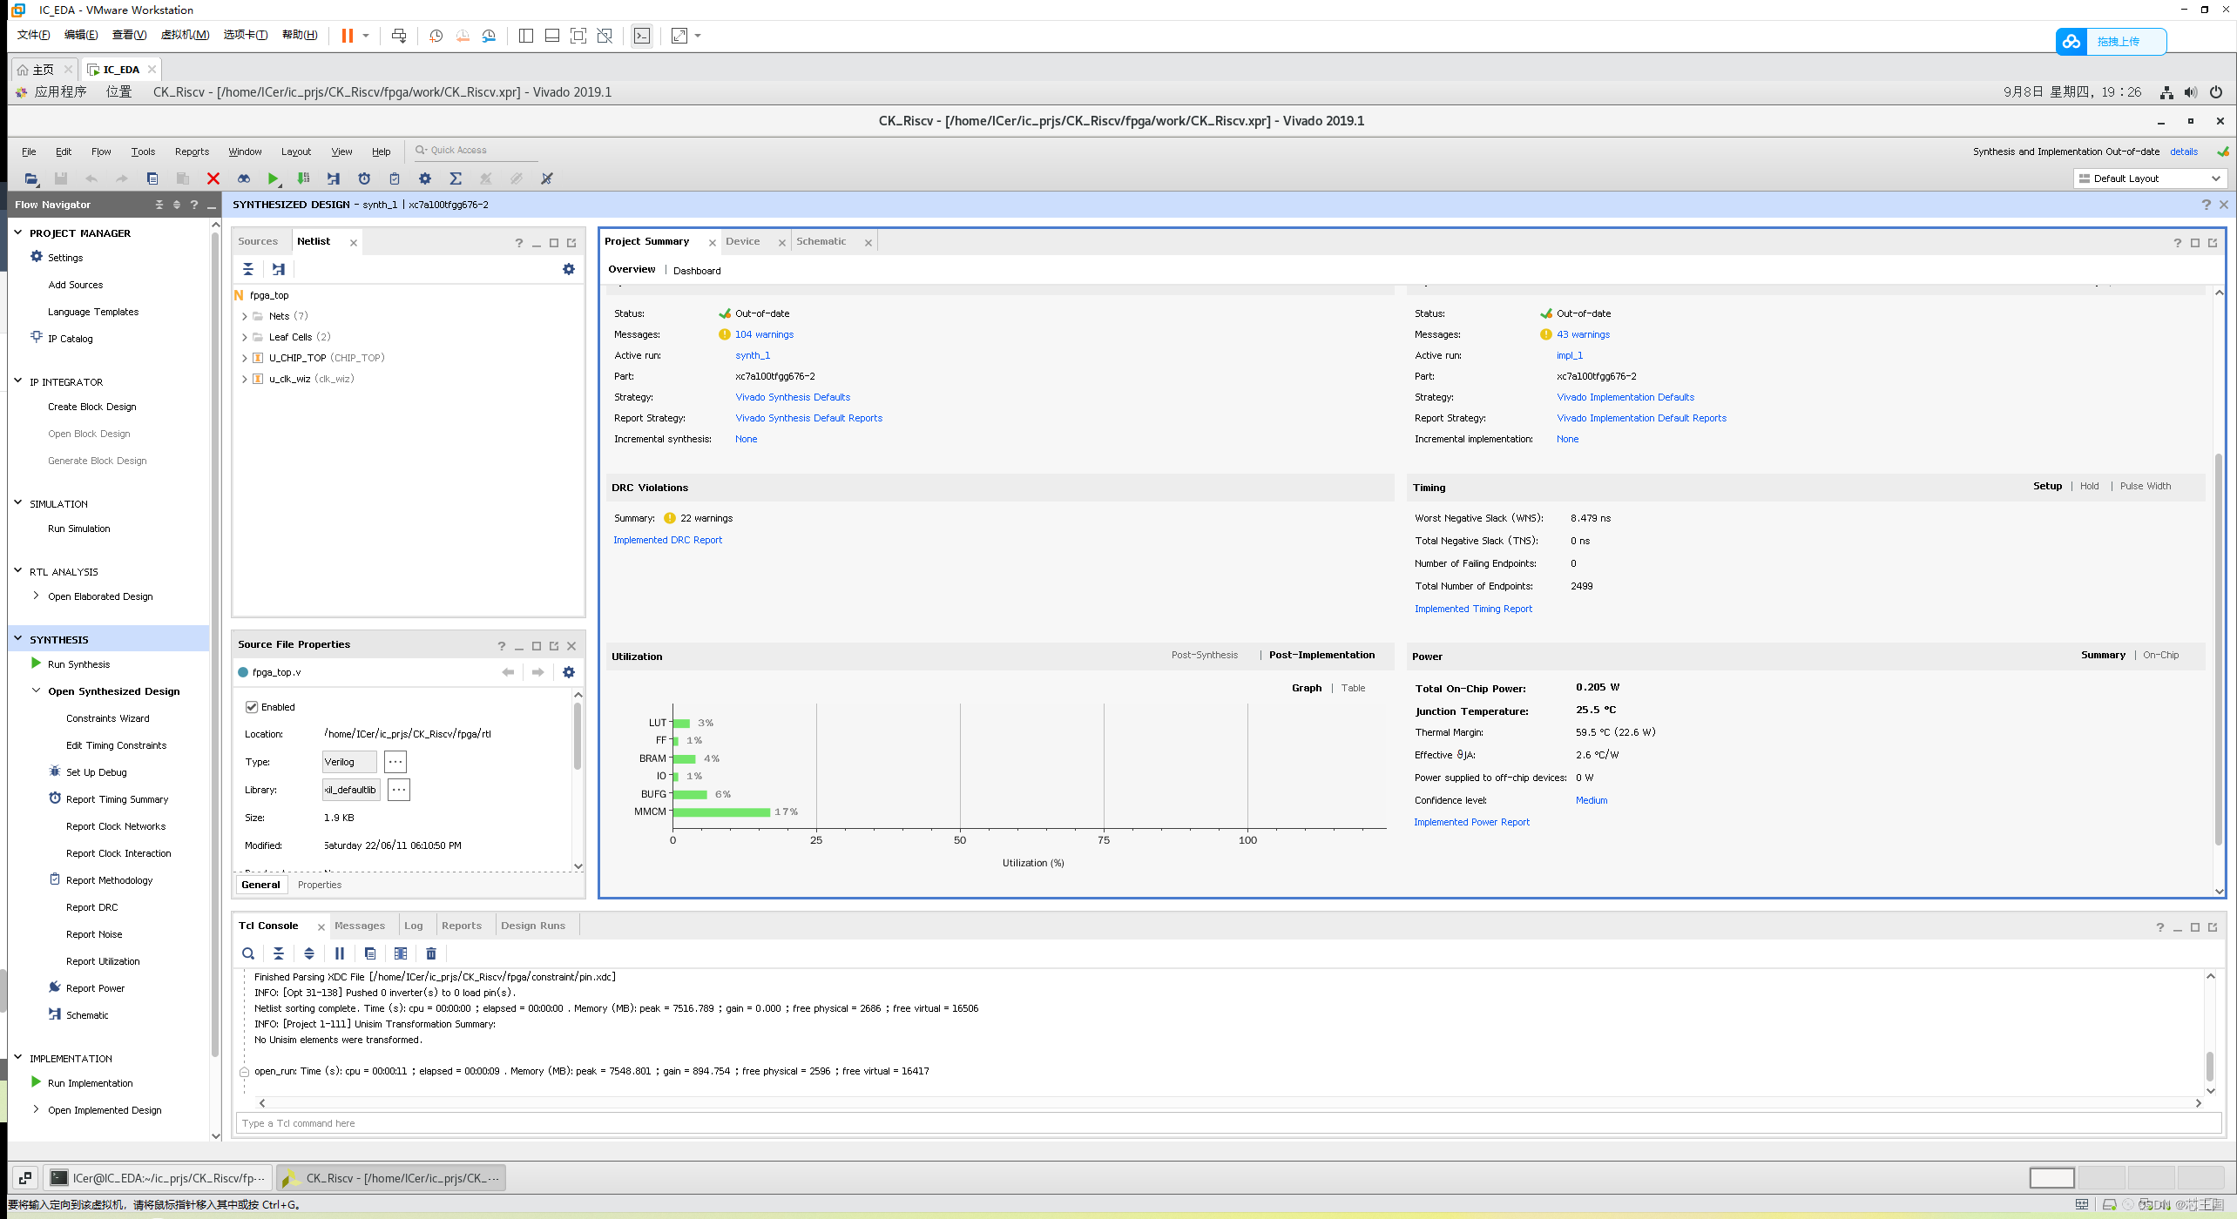
Task: Click the Schematic toolbar icon
Action: pyautogui.click(x=334, y=178)
